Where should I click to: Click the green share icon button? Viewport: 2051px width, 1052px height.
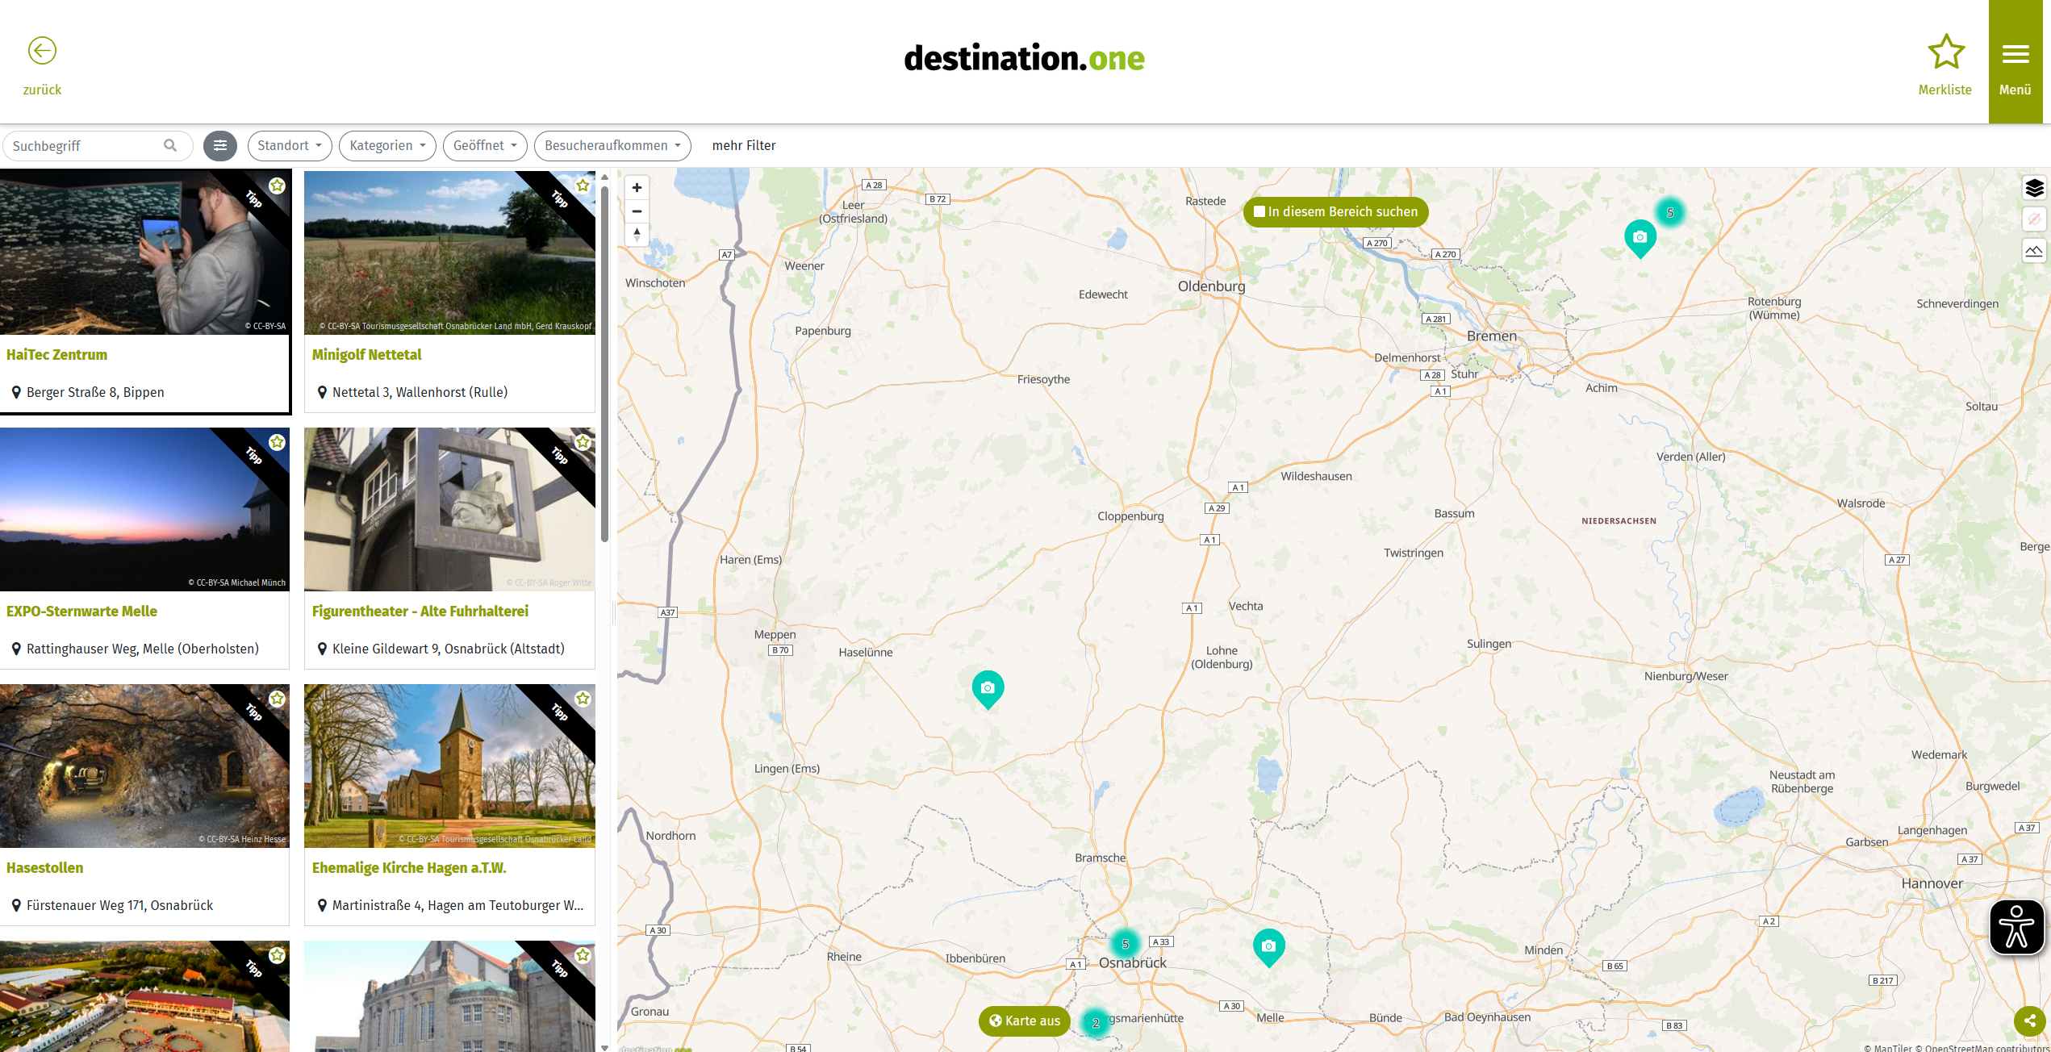[x=2029, y=1021]
